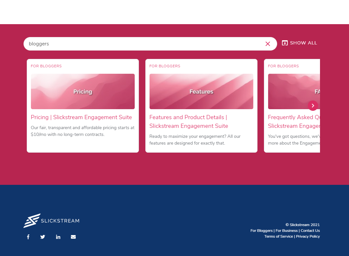Image resolution: width=349 pixels, height=256 pixels.
Task: Click the SHOW ALL label
Action: (x=303, y=43)
